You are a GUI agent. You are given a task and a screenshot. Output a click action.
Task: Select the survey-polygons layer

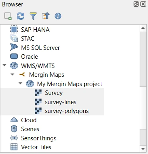[67, 111]
